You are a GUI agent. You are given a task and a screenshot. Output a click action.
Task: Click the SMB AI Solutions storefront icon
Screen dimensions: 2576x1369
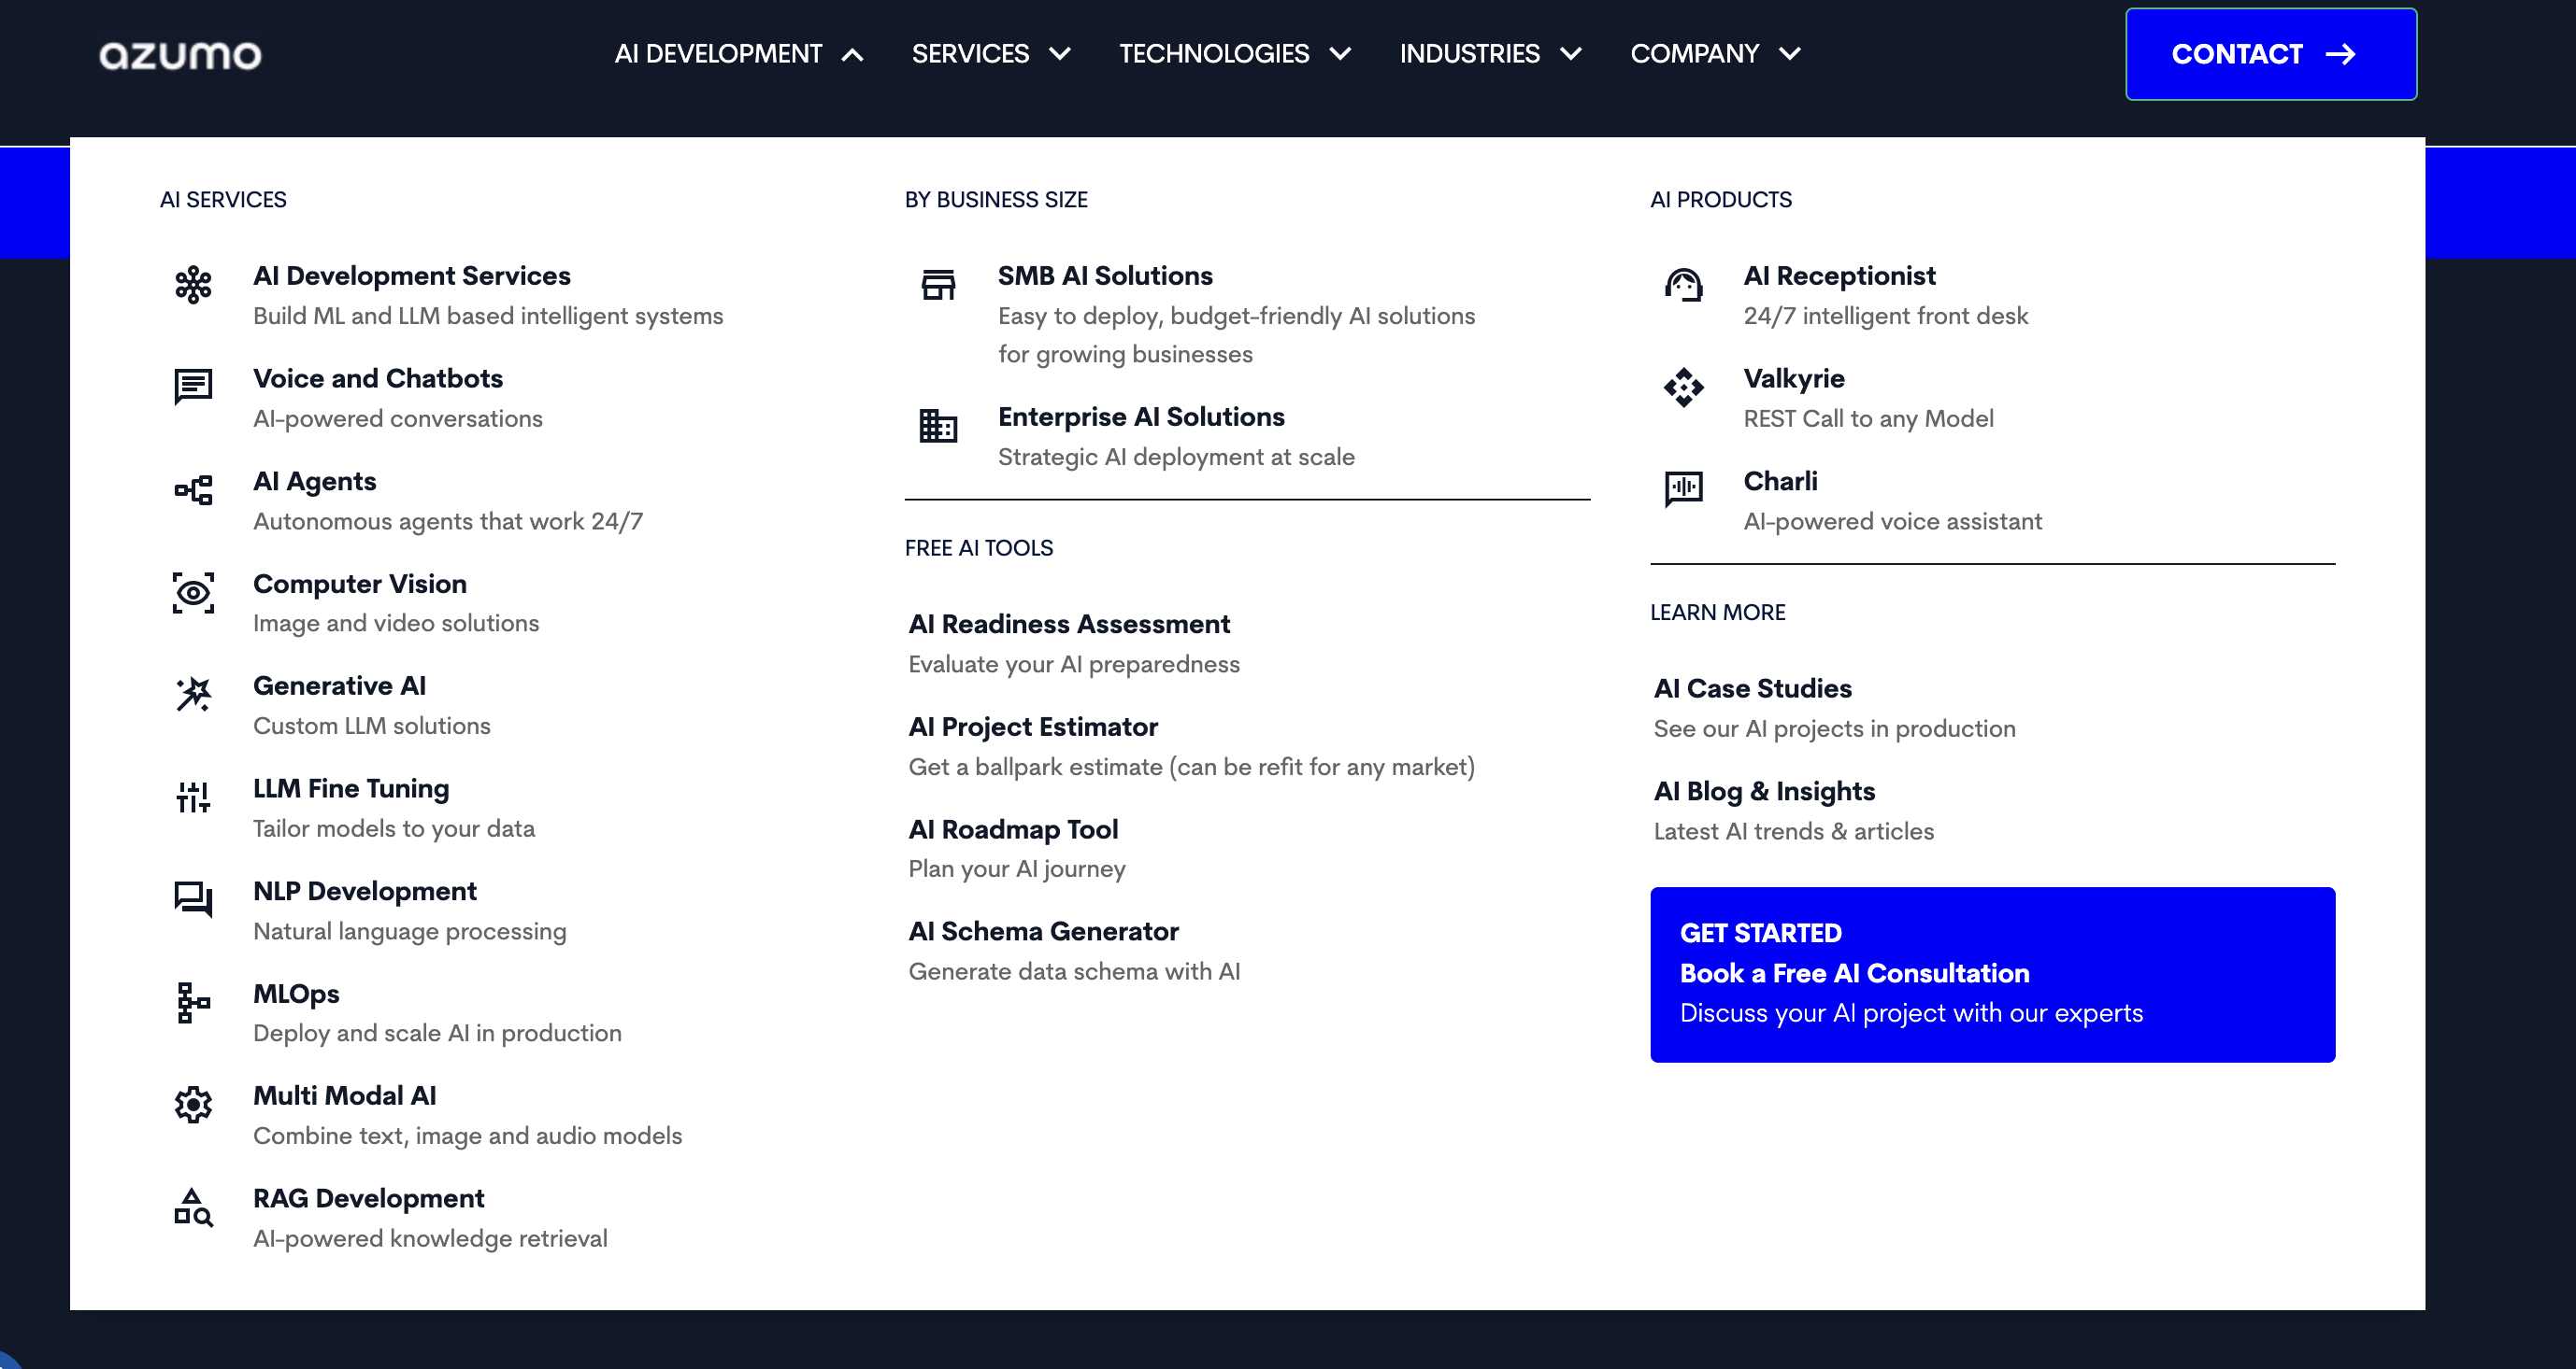(x=938, y=285)
